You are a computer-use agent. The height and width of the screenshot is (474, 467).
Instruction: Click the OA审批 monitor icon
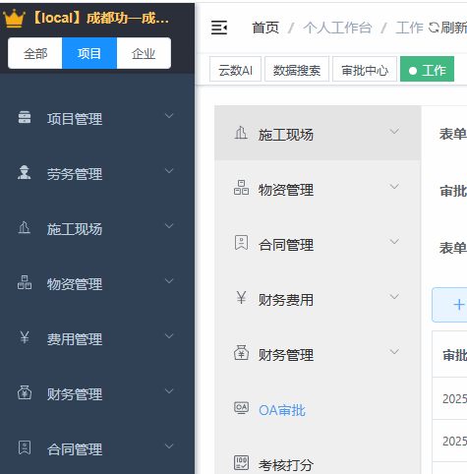coord(241,408)
